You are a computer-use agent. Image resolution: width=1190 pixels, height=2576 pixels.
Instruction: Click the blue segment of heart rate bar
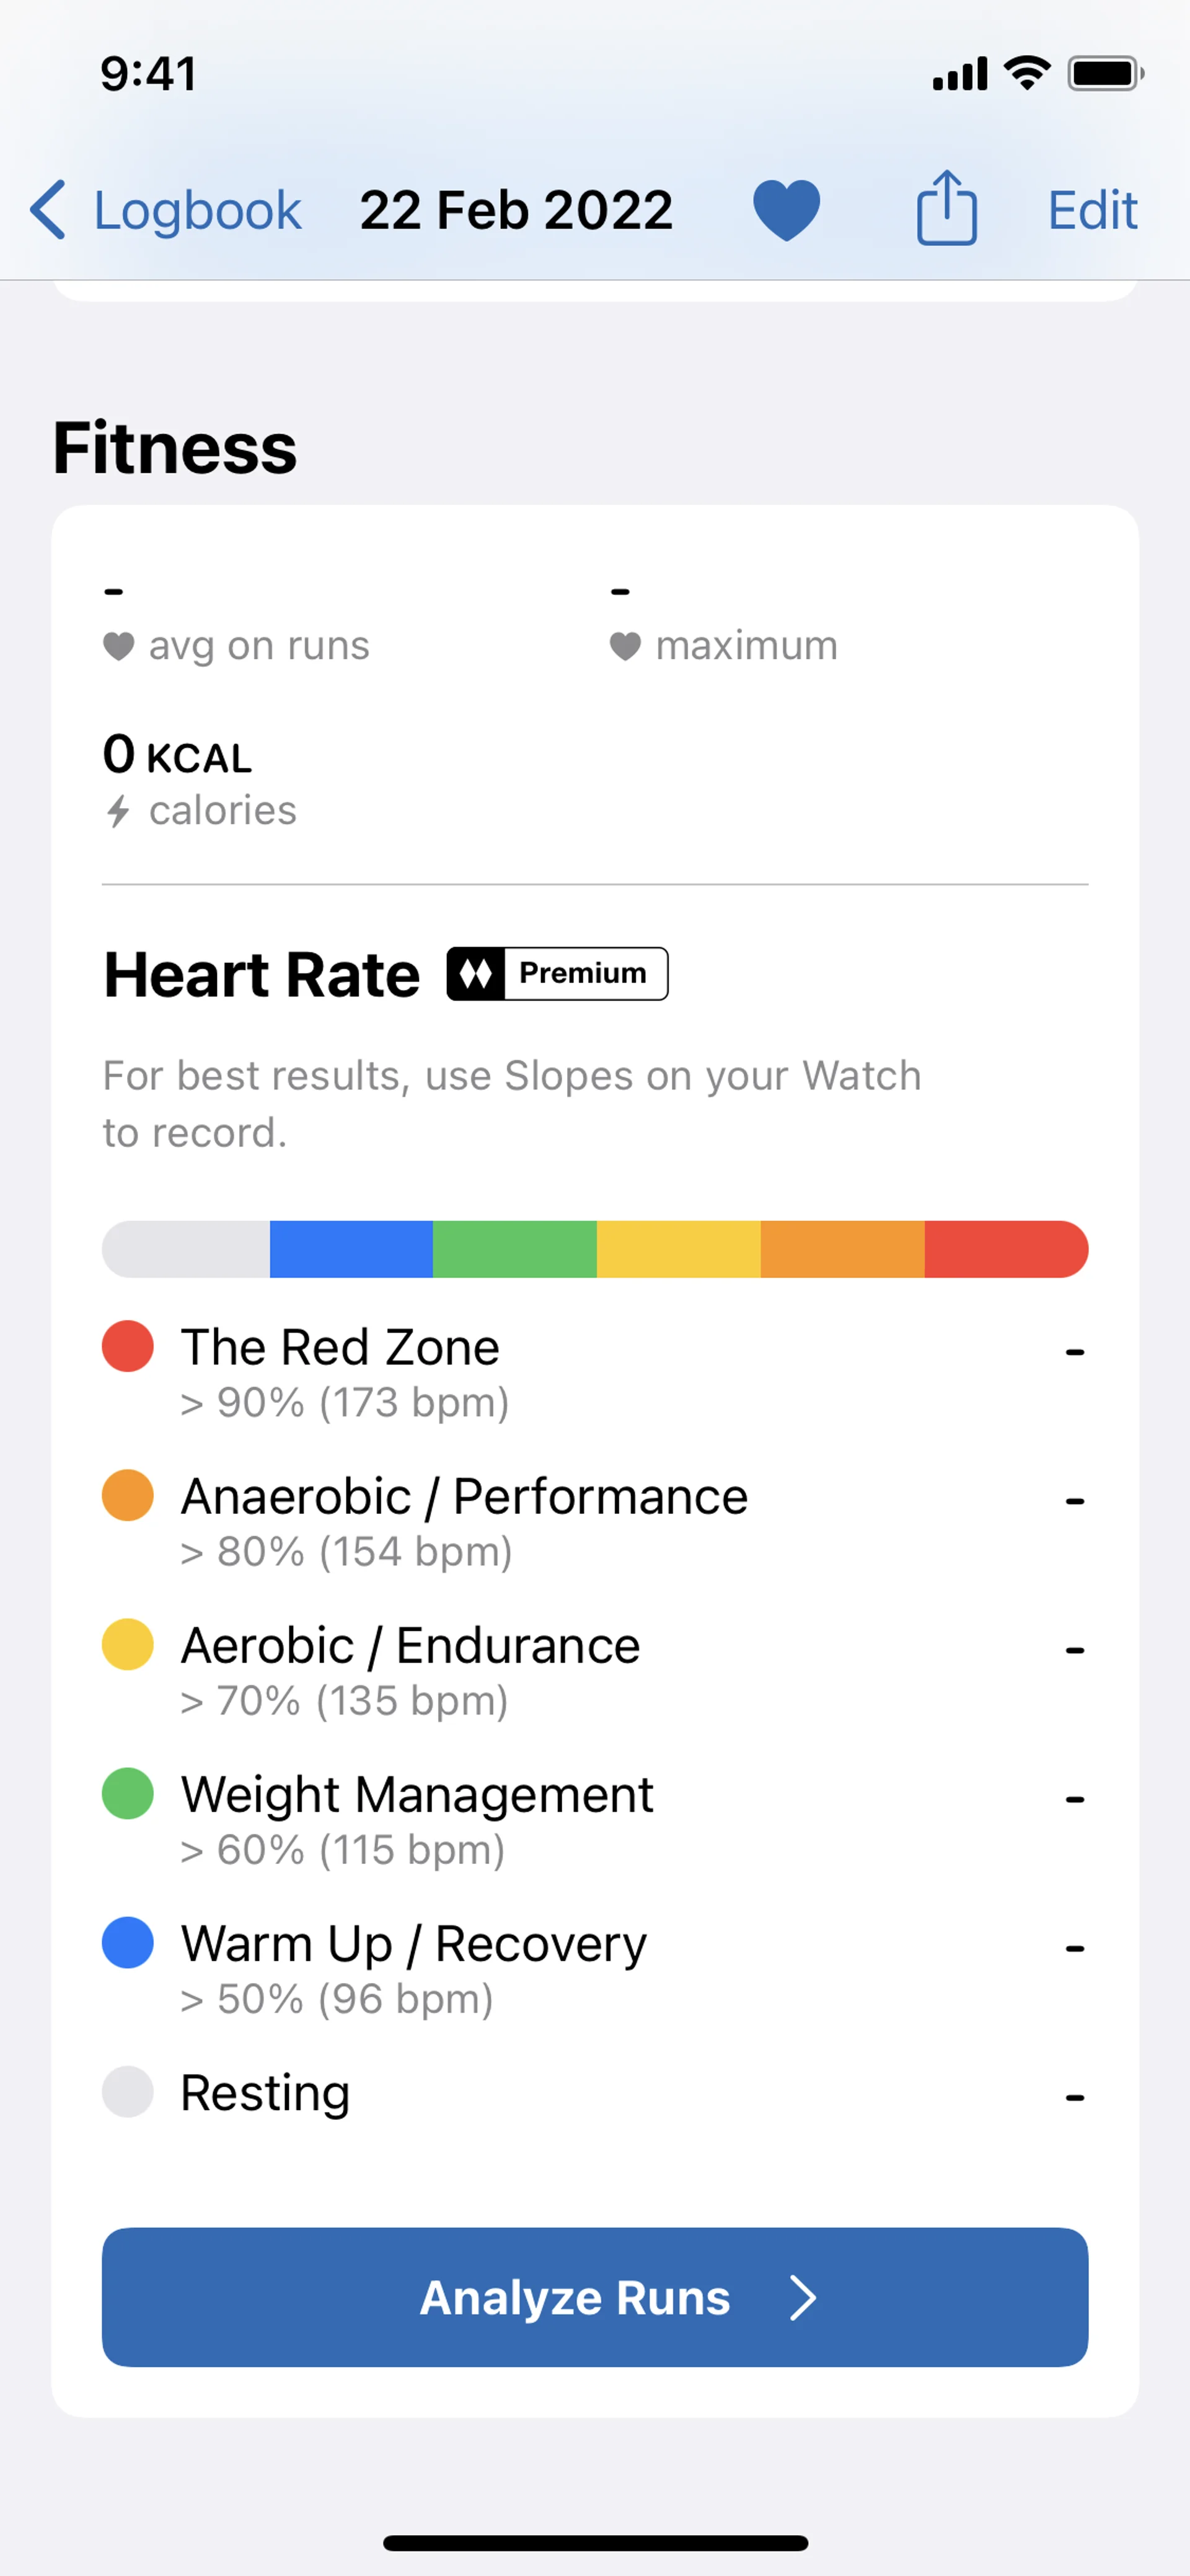click(351, 1249)
